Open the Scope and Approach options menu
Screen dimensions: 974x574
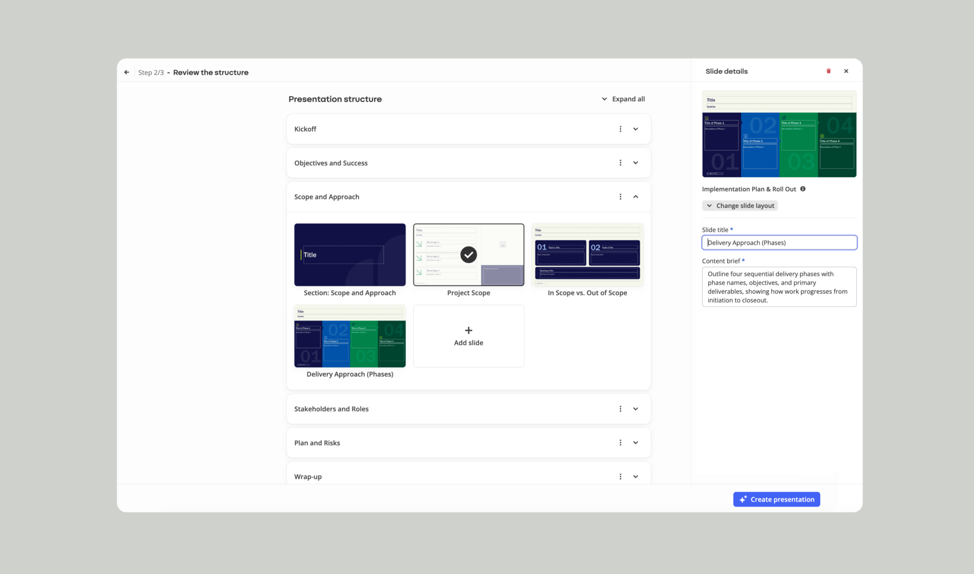point(620,197)
